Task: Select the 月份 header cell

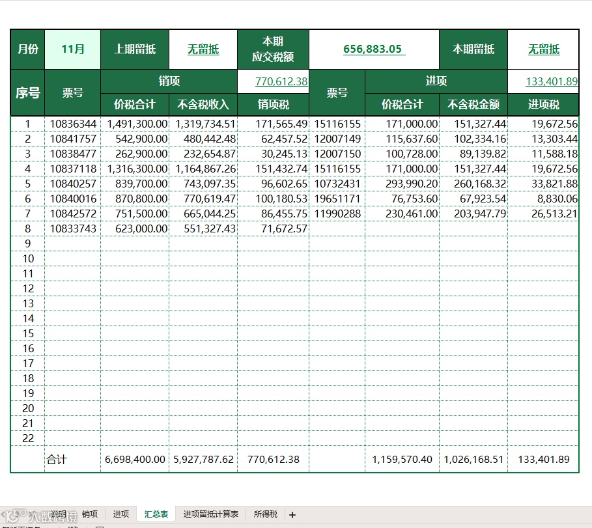Action: click(28, 49)
